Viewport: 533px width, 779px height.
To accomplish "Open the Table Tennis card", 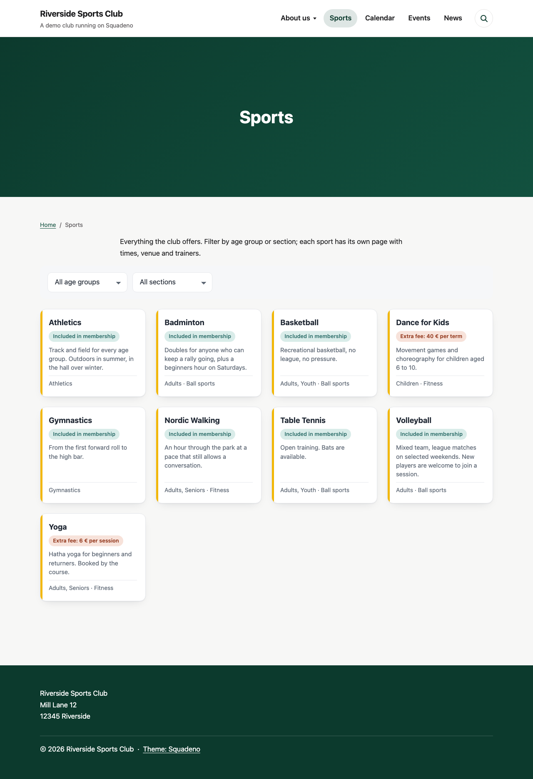I will pos(324,455).
